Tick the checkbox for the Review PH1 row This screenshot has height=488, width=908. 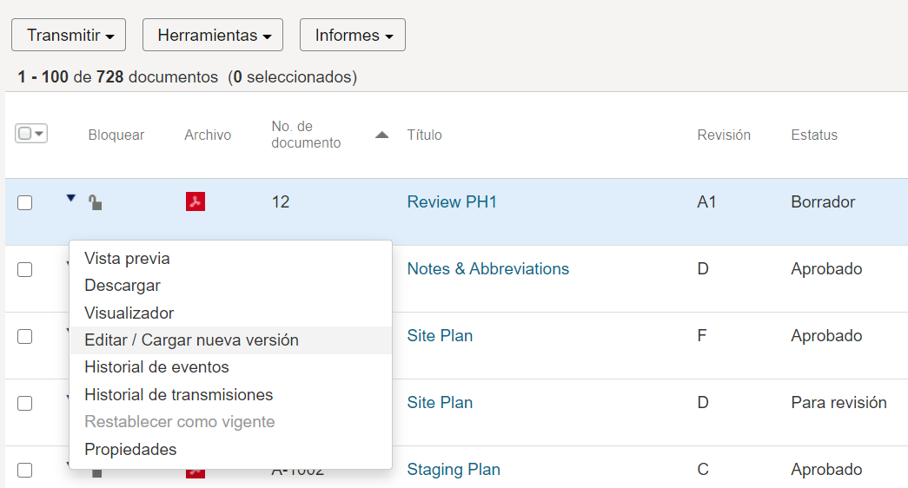(25, 202)
